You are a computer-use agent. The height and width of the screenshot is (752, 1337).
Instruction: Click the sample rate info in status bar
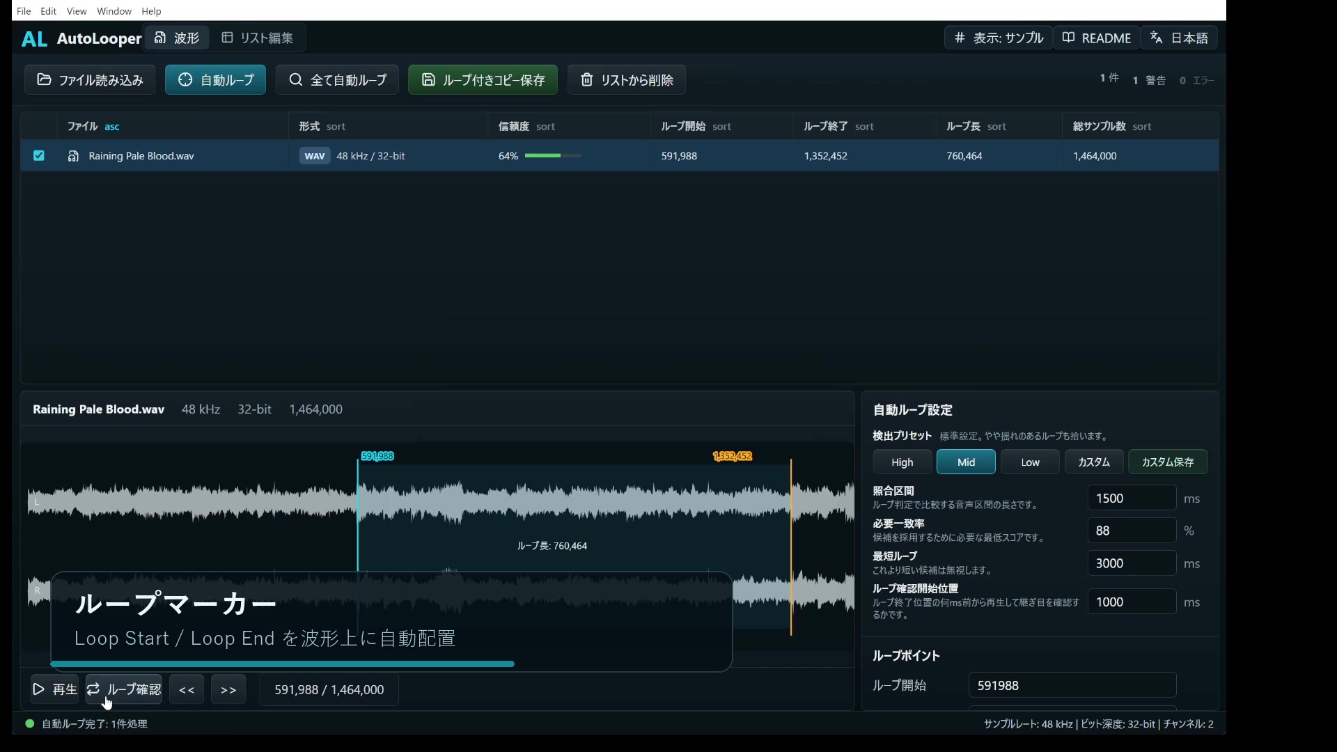(1028, 724)
